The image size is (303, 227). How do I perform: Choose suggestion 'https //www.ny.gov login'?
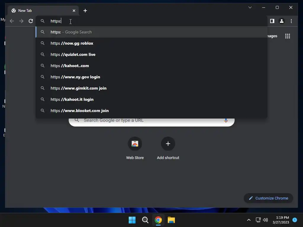(152, 77)
